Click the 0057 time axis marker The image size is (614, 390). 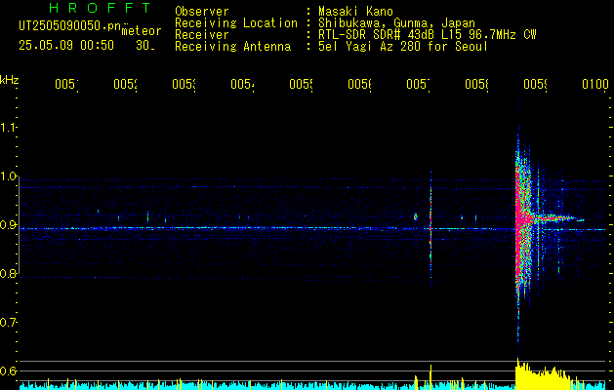418,84
